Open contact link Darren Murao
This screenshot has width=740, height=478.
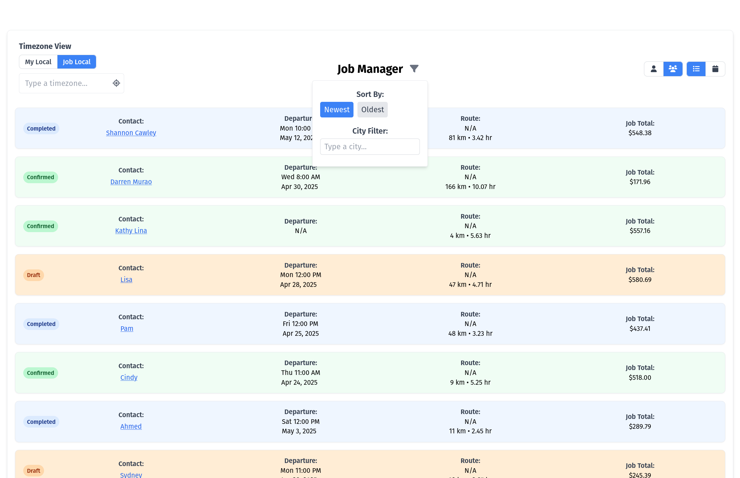tap(131, 182)
